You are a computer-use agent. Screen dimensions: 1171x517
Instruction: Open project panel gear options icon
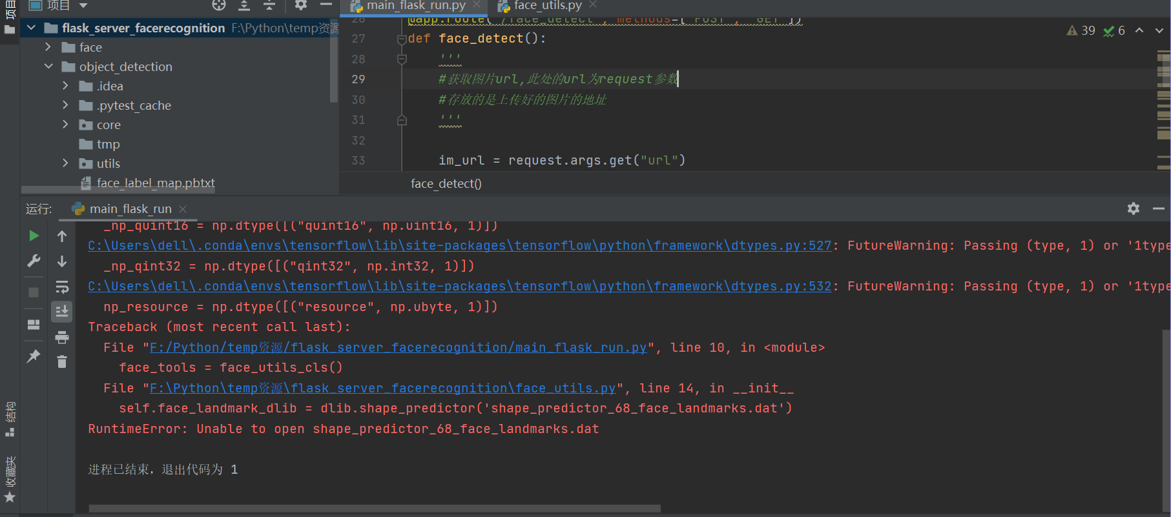[x=301, y=5]
